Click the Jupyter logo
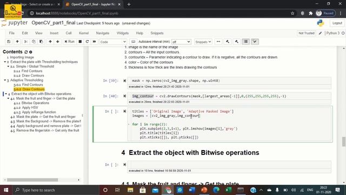The width and height of the screenshot is (346, 195). click(15, 23)
